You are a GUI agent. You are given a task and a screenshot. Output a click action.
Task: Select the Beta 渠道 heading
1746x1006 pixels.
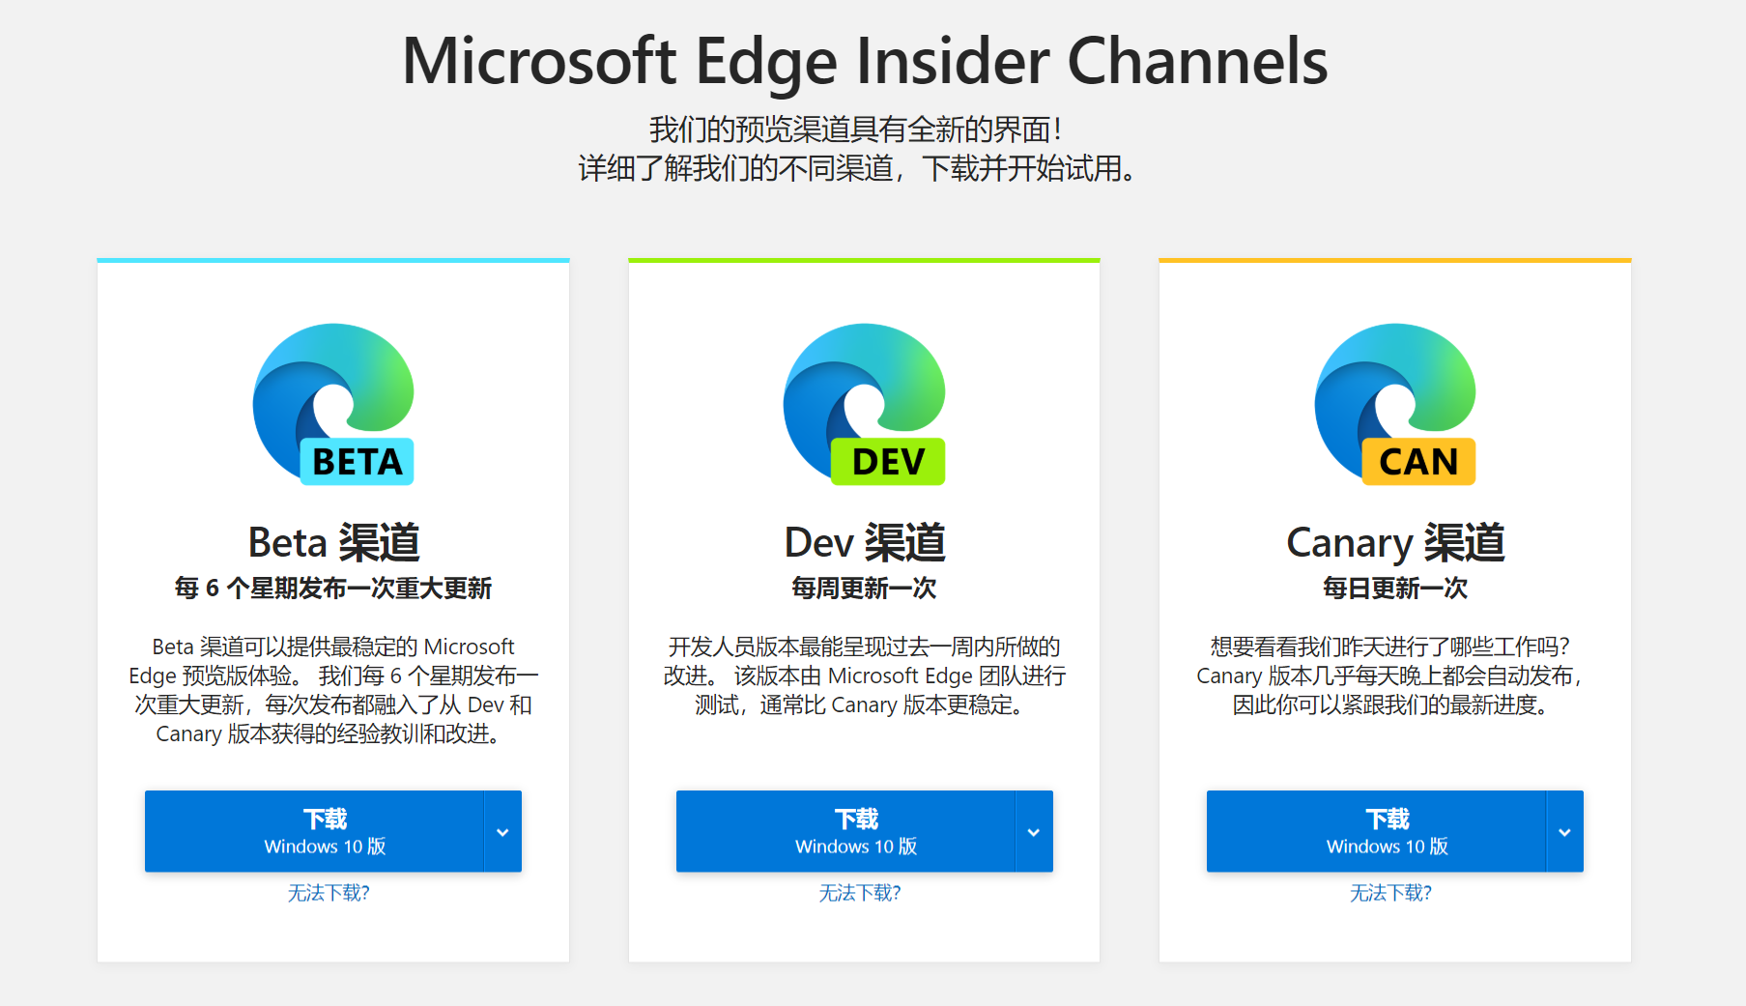click(x=333, y=542)
